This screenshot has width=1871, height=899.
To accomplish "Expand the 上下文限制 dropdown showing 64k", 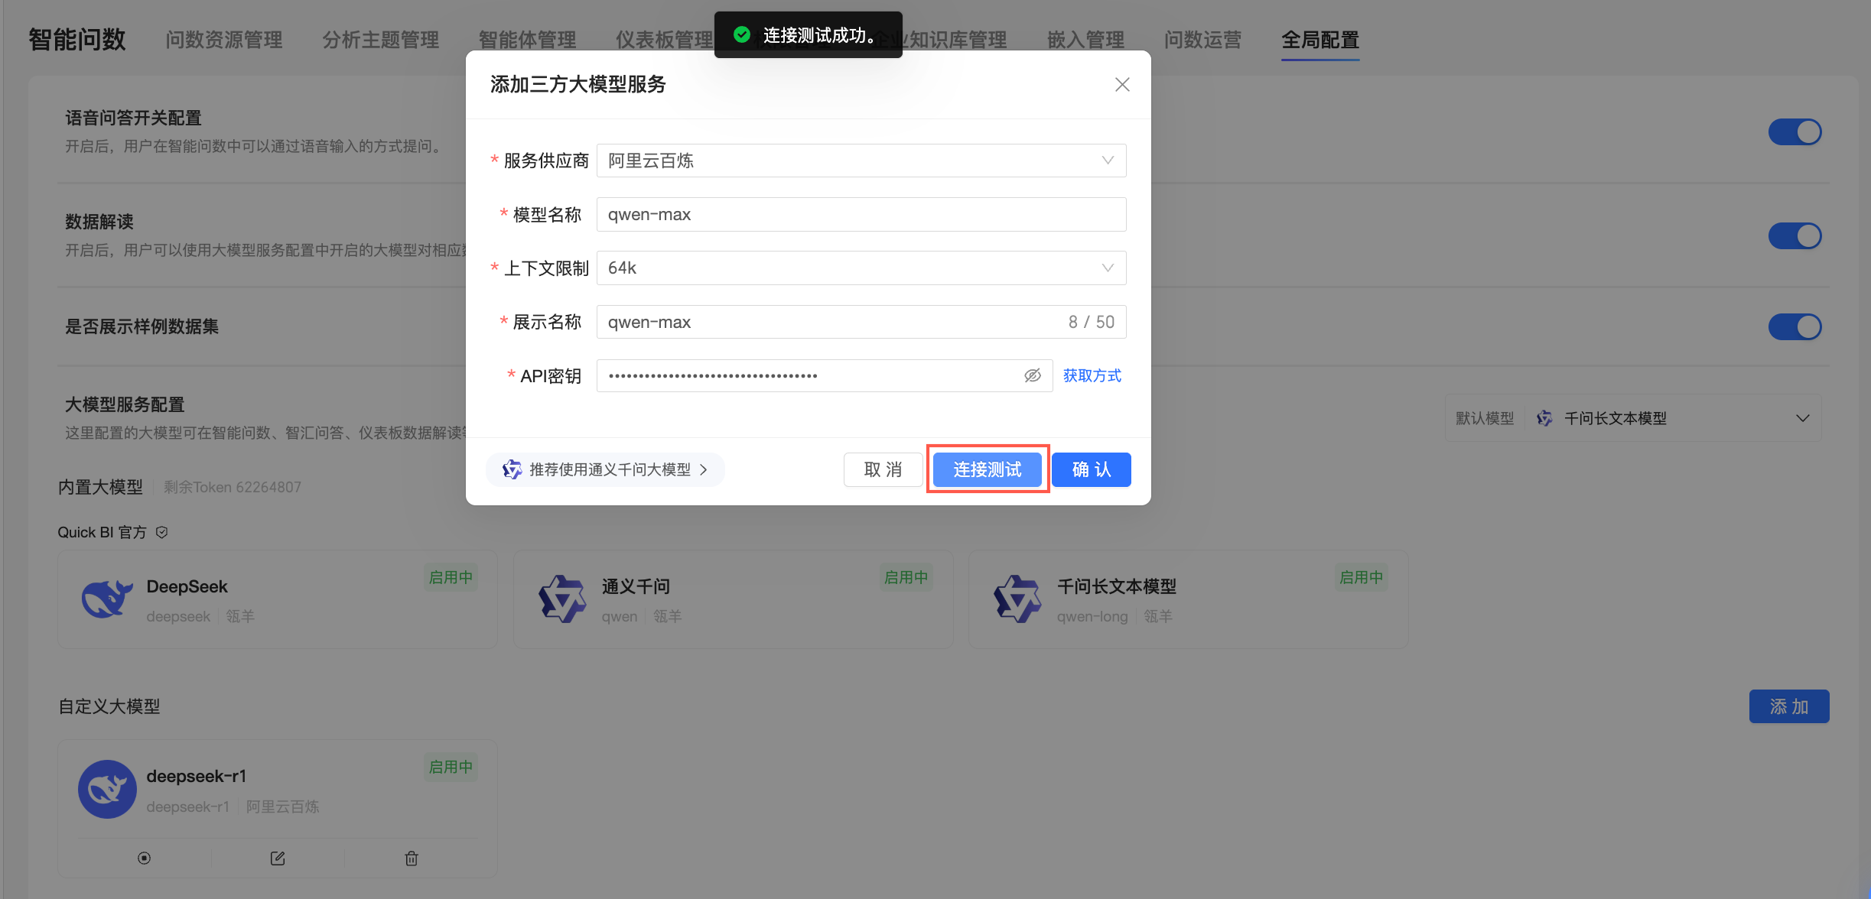I will [x=861, y=268].
